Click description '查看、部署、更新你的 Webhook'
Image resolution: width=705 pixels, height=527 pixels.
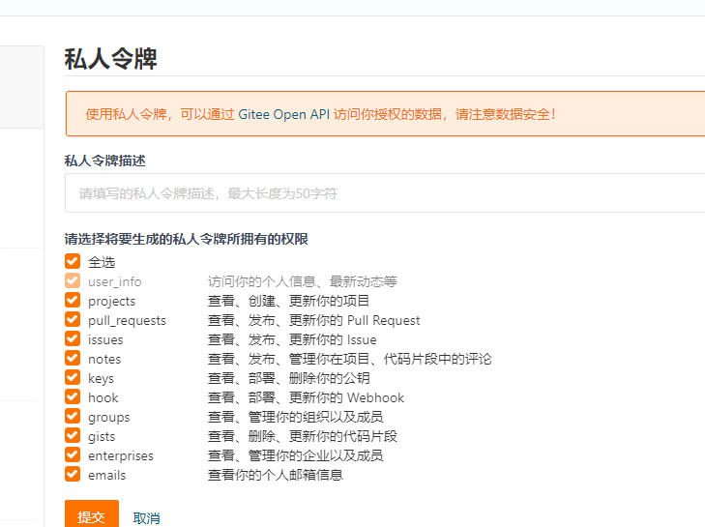[306, 397]
